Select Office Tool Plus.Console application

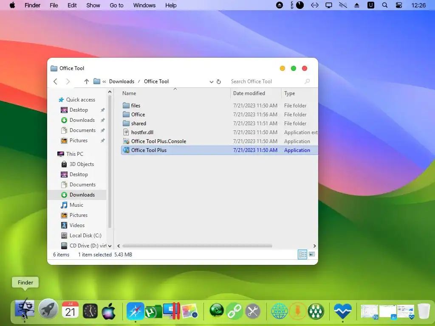[x=219, y=141]
